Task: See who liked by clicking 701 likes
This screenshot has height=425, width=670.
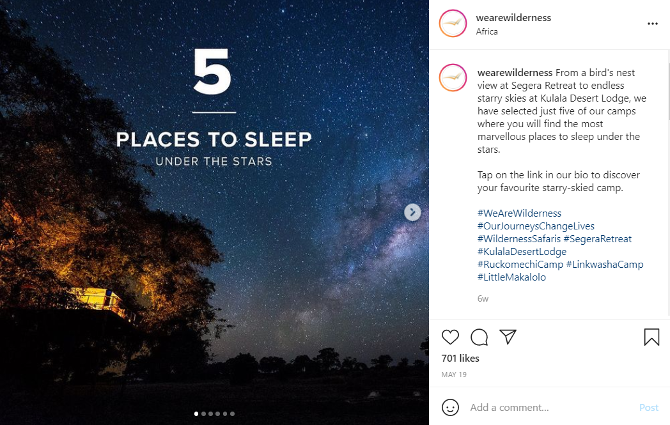Action: click(x=460, y=358)
